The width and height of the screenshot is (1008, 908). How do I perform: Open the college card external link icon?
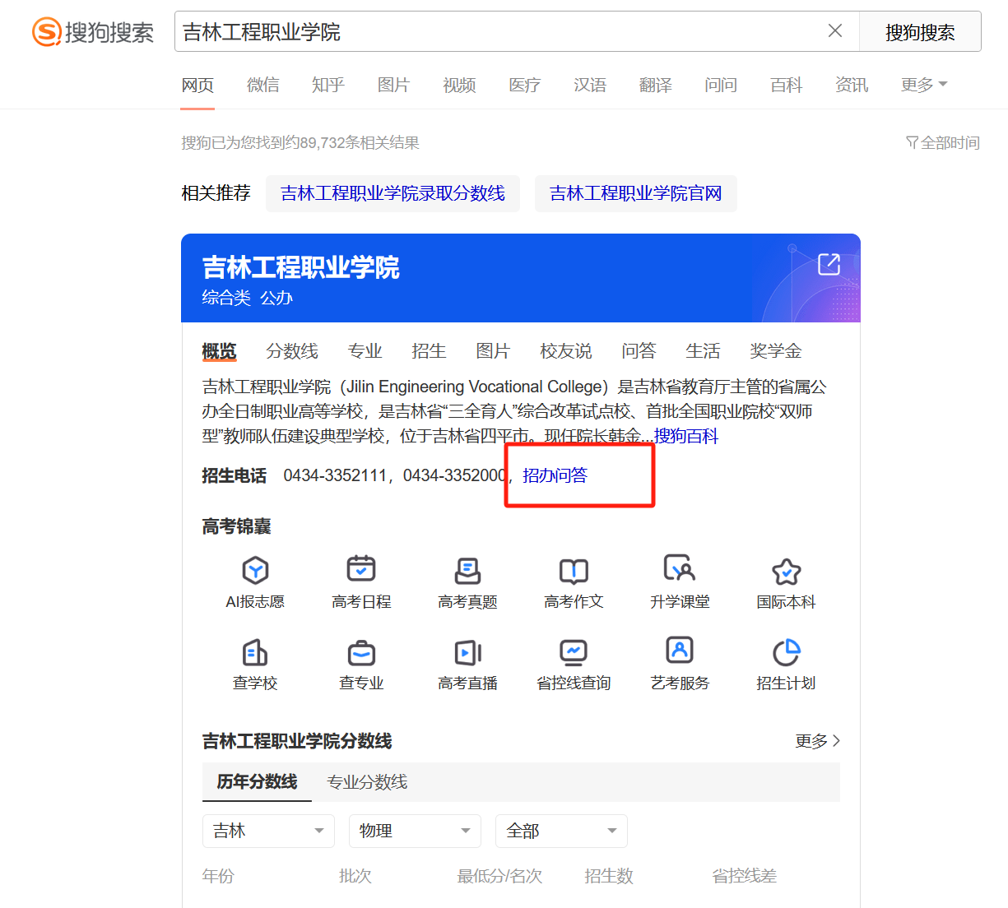829,264
